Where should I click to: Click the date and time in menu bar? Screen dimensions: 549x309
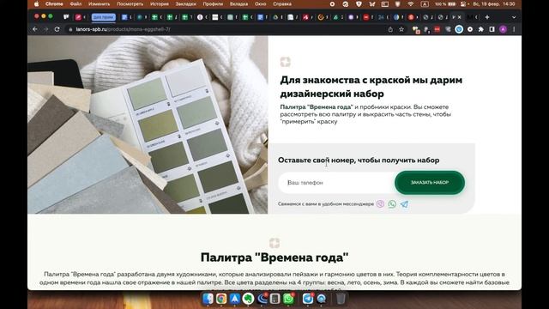(494, 4)
